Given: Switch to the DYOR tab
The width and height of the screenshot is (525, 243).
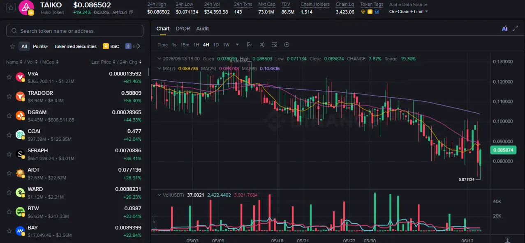Looking at the screenshot, I should click(183, 29).
